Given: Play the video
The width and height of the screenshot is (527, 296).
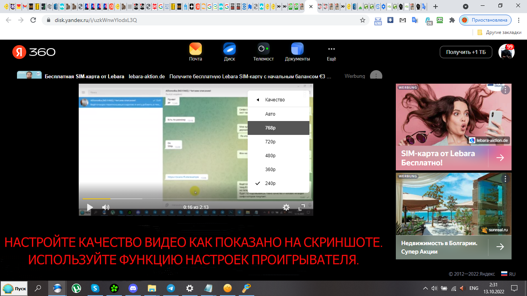Looking at the screenshot, I should (90, 207).
